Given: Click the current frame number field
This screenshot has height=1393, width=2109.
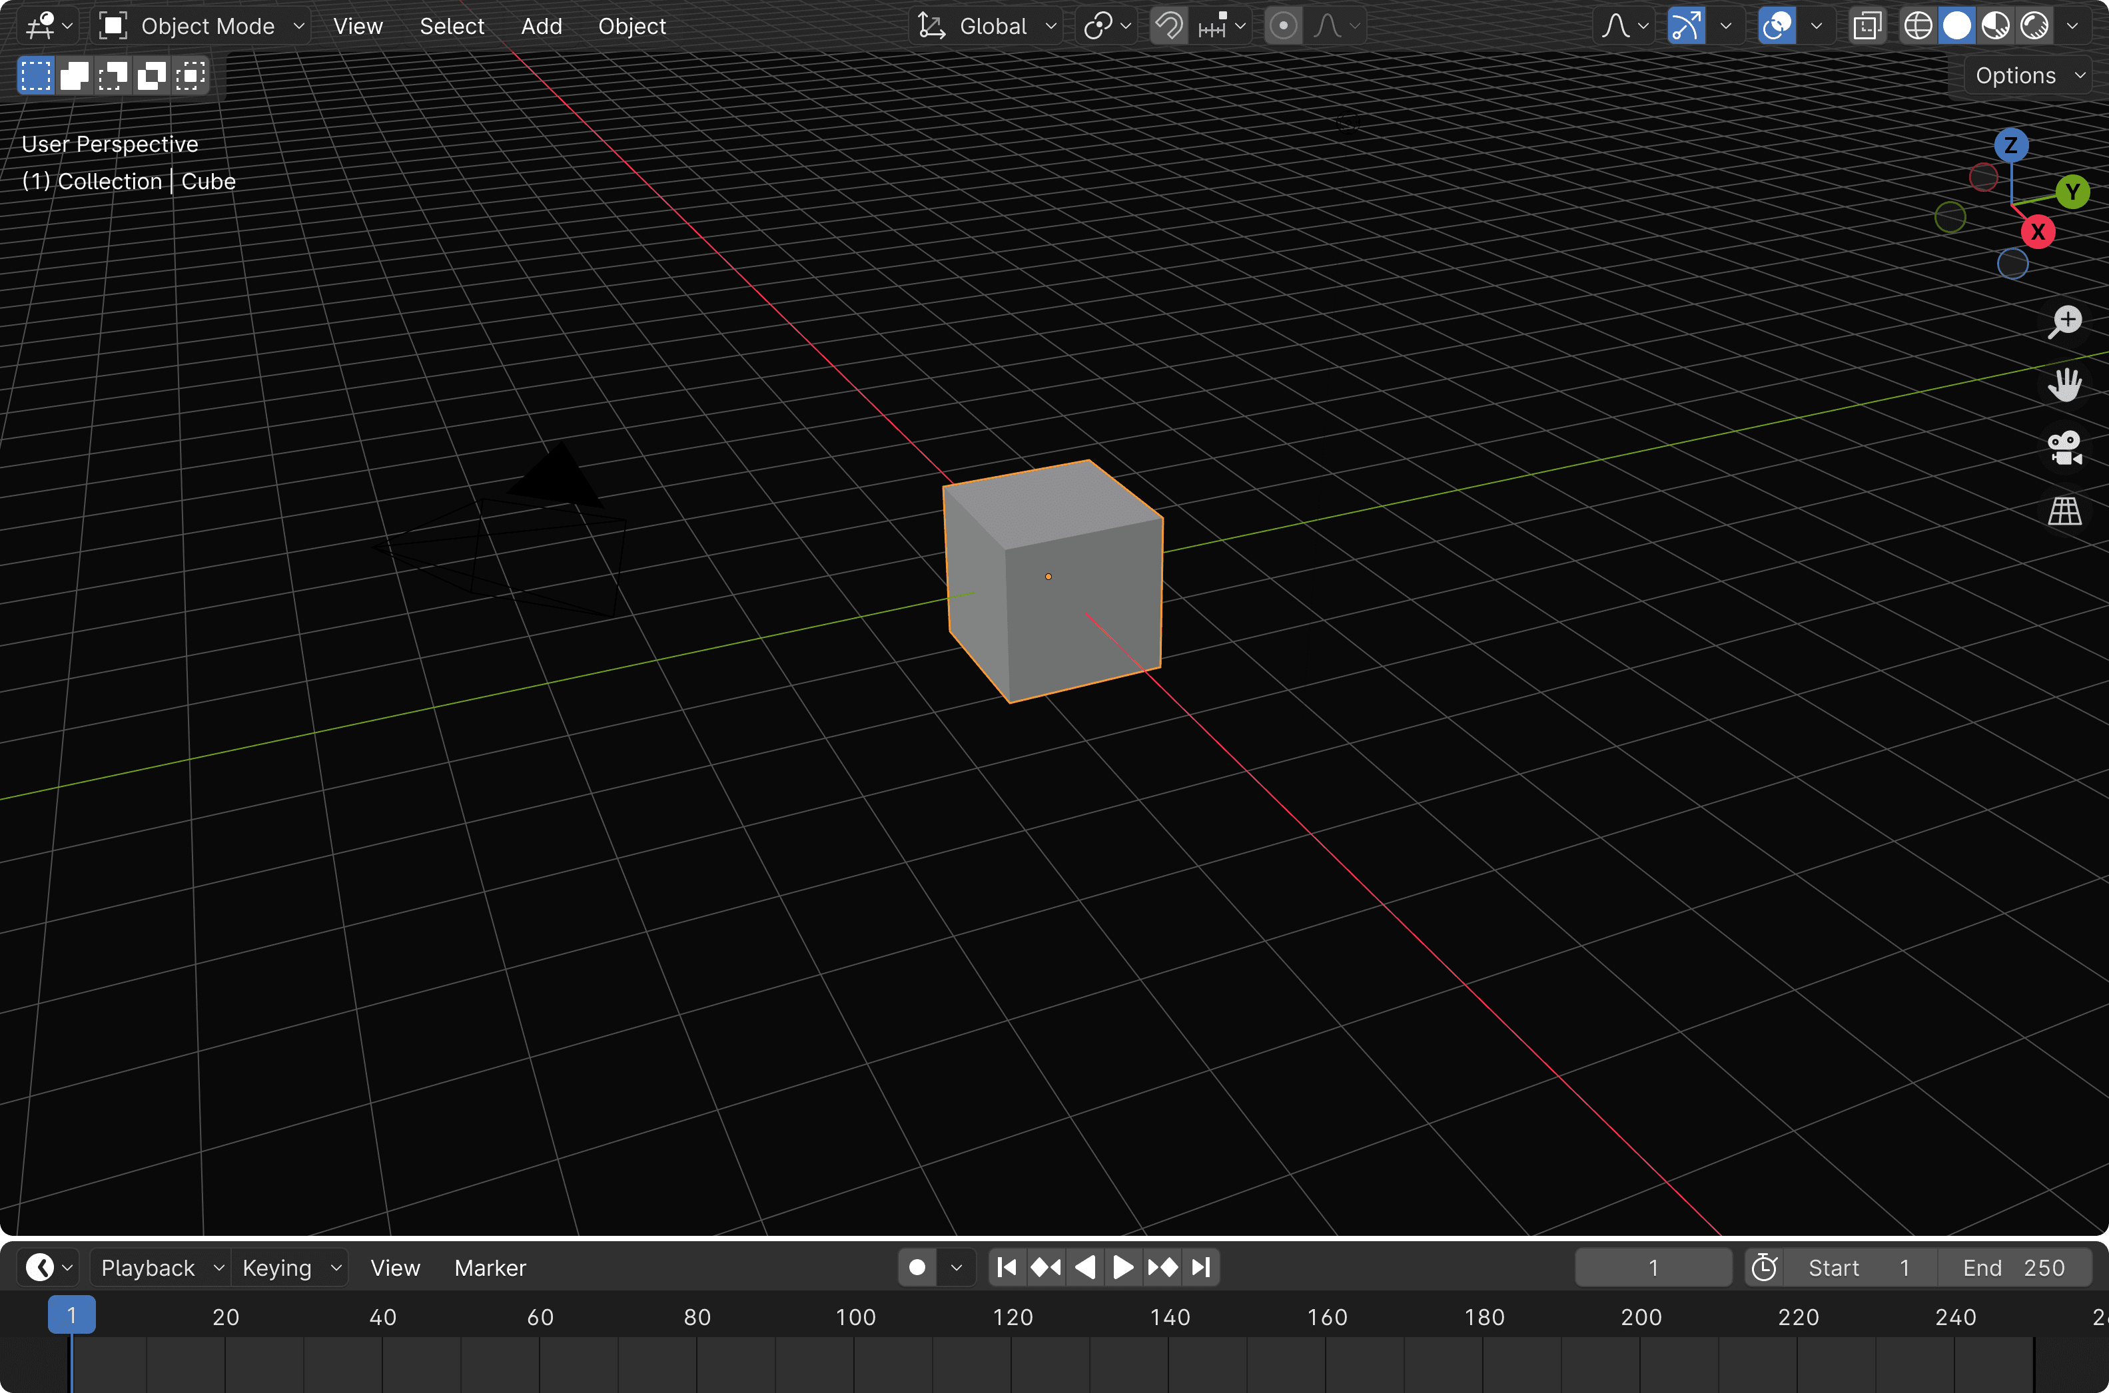Looking at the screenshot, I should click(x=1653, y=1267).
